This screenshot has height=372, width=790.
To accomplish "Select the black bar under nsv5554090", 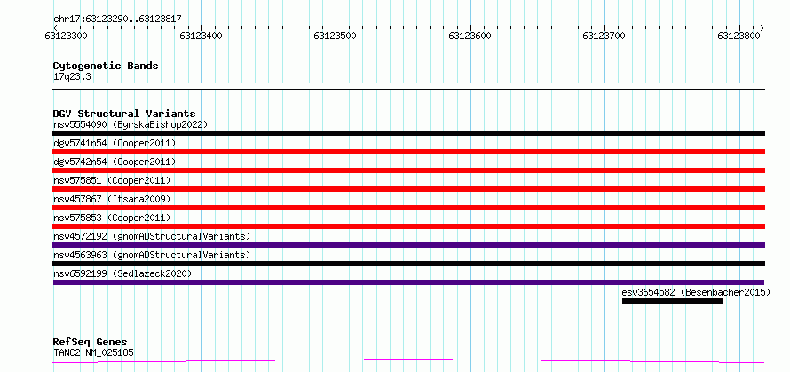I will click(x=408, y=133).
